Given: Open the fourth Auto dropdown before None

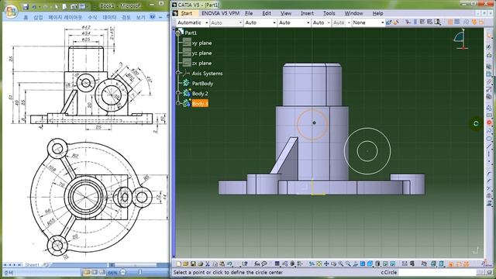Looking at the screenshot, I should 321,22.
